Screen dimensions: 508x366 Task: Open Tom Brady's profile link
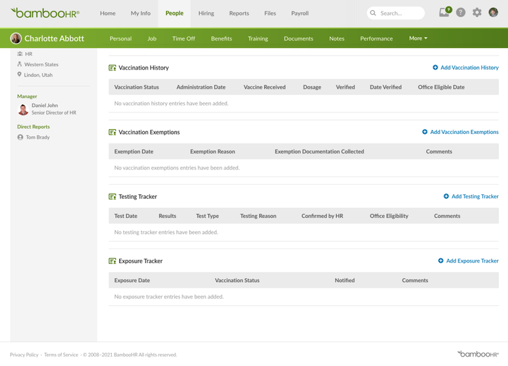coord(38,137)
